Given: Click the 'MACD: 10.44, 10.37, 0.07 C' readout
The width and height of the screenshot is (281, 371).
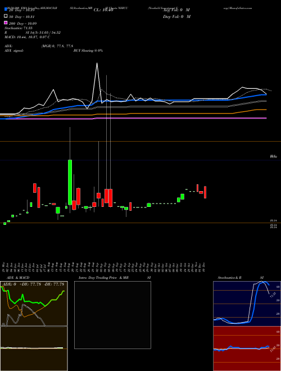Looking at the screenshot, I should coord(27,37).
